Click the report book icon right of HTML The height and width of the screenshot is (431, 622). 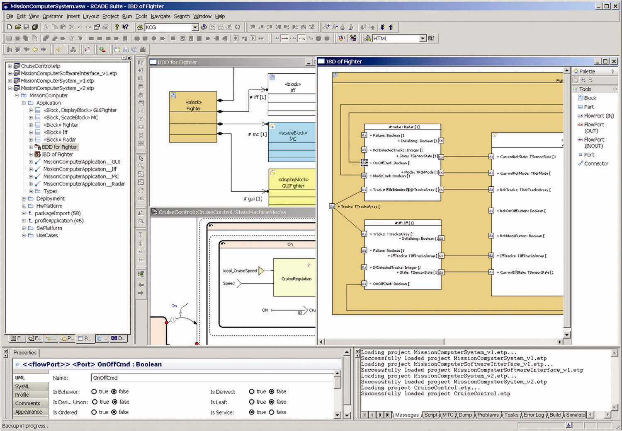432,38
